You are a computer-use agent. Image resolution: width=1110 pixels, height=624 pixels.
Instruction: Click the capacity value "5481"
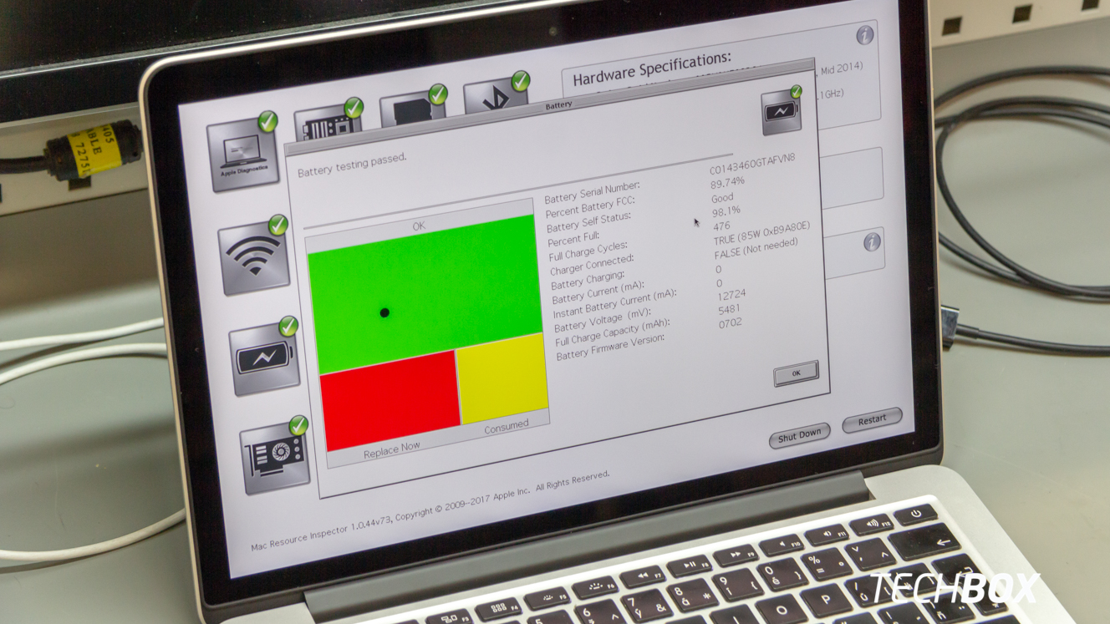click(x=729, y=310)
